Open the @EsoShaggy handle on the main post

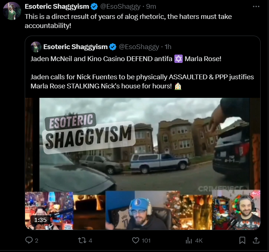click(120, 7)
